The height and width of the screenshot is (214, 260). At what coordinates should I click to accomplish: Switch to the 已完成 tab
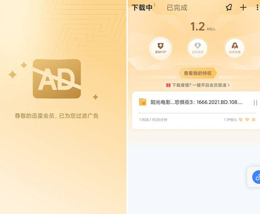click(x=177, y=8)
